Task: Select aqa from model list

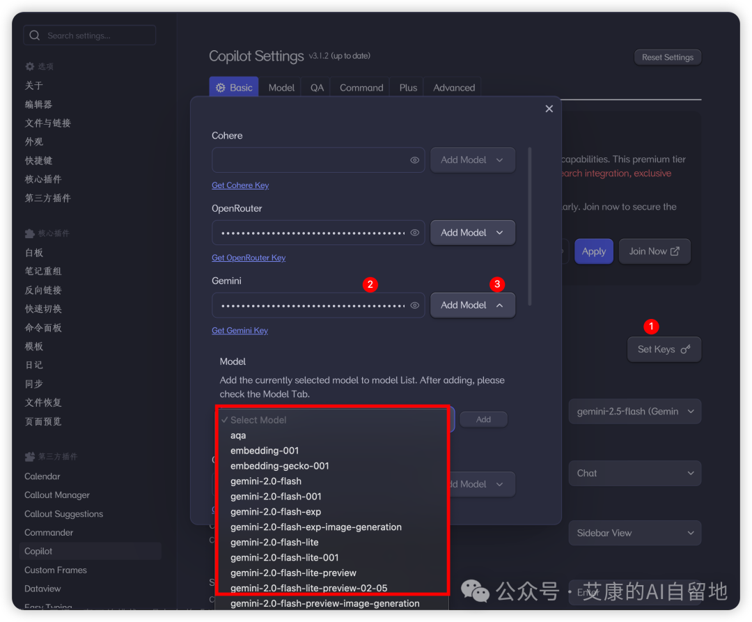Action: [332, 435]
